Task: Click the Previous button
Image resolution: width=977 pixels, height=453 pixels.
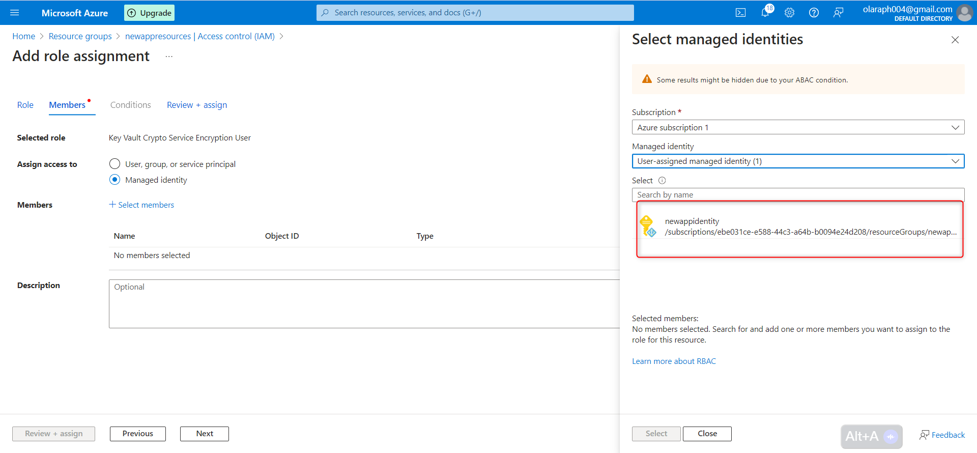Action: pos(138,434)
